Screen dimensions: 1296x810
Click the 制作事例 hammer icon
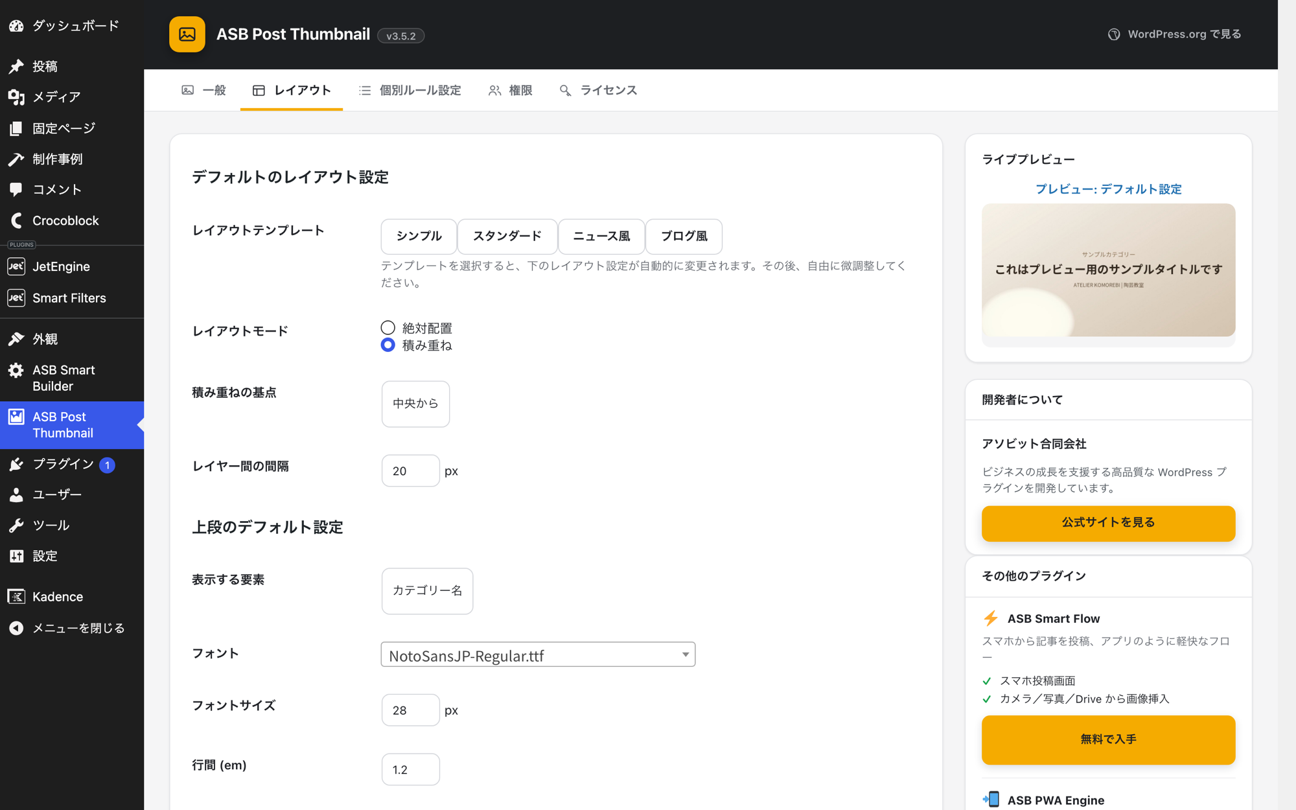(x=16, y=159)
